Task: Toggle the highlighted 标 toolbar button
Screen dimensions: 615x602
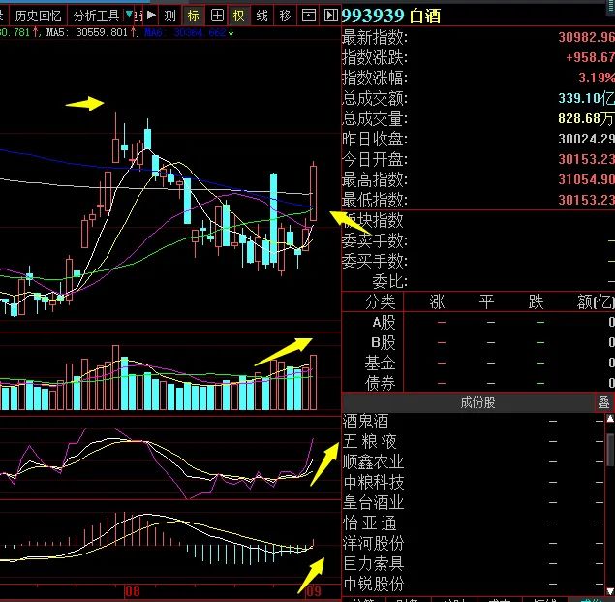Action: pos(194,16)
